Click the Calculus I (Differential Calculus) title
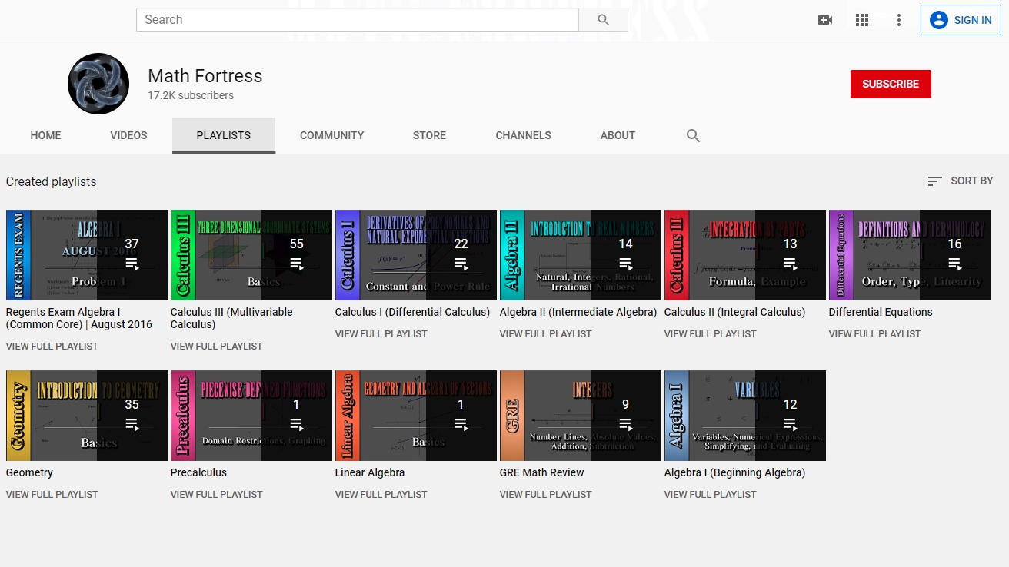 pos(412,312)
